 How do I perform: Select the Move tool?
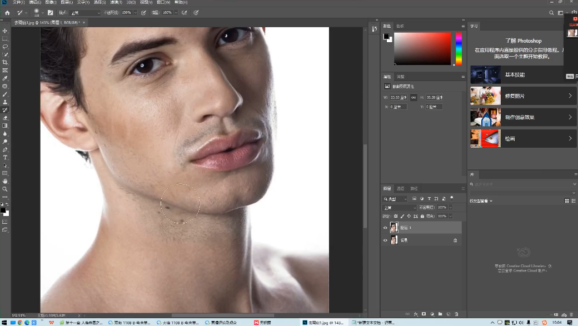[5, 31]
